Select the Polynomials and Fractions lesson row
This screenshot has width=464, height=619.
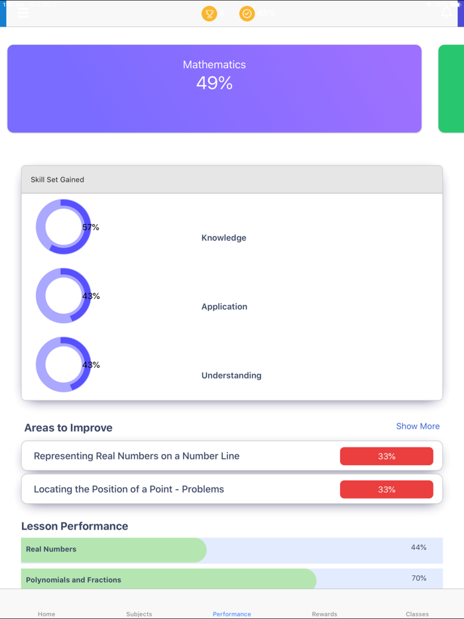(x=232, y=579)
